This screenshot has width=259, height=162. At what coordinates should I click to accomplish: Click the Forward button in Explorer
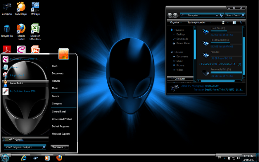[x=175, y=15]
